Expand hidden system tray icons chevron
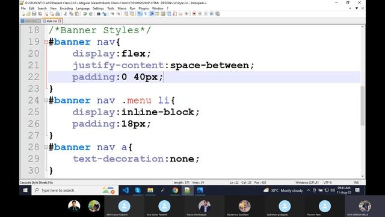The image size is (385, 217). 308,190
